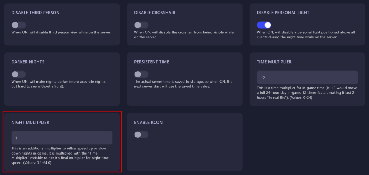Click the Disable Crosshair heading
Screen dimensions: 369x175
tap(155, 13)
